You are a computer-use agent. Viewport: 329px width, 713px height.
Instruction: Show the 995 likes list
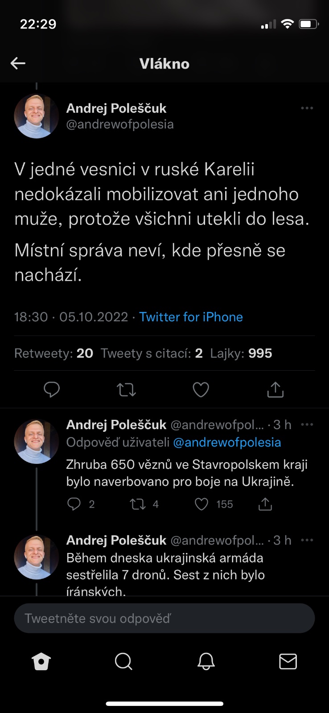pos(241,353)
